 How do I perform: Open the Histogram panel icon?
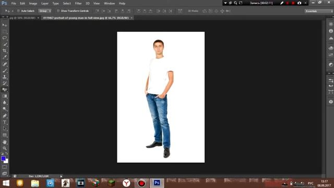click(330, 38)
